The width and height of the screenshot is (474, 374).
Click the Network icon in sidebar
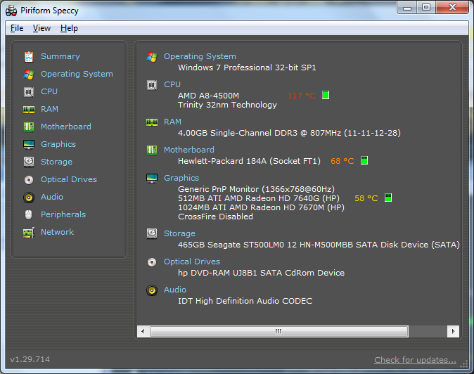point(29,232)
